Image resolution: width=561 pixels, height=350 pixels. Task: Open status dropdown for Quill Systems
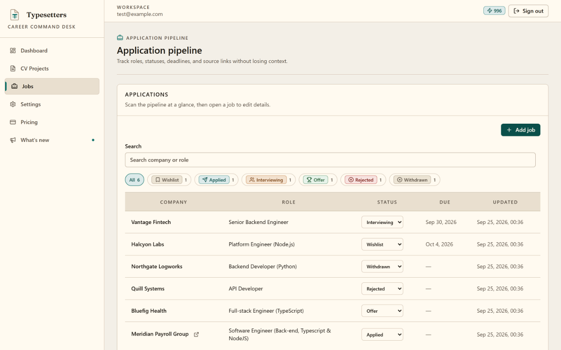tap(382, 288)
